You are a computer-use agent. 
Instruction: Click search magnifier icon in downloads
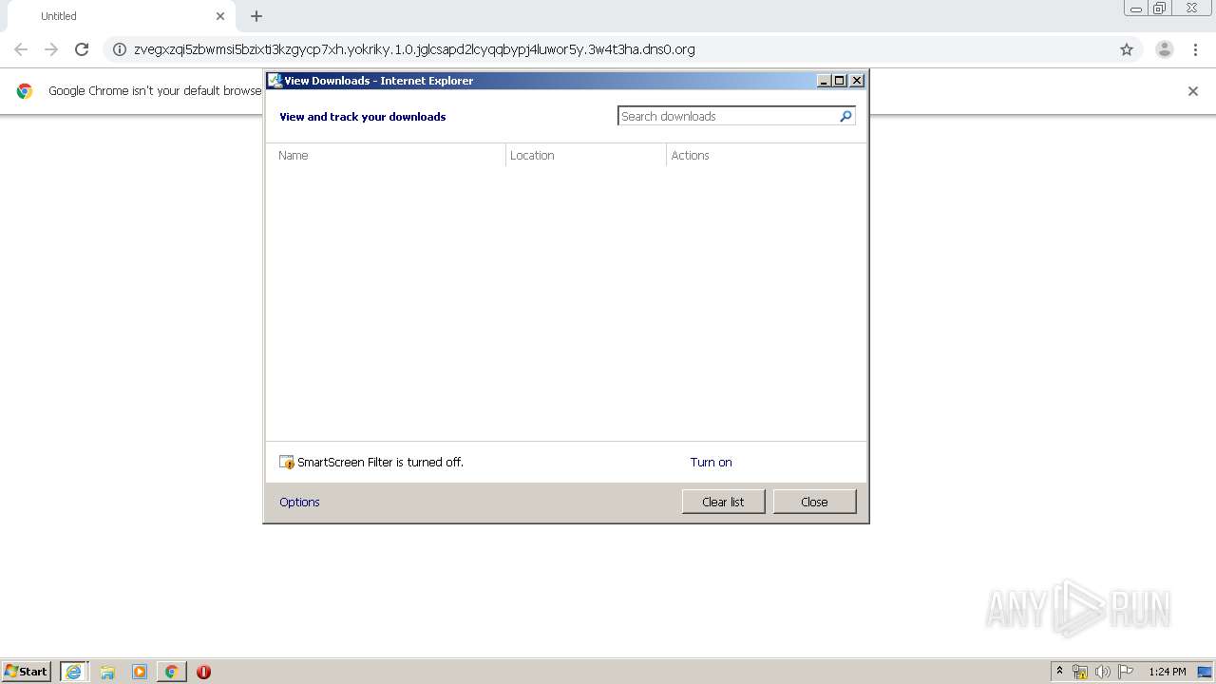pos(845,116)
